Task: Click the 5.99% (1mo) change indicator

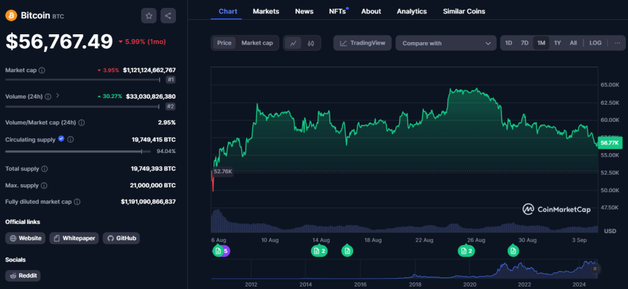Action: click(x=142, y=42)
